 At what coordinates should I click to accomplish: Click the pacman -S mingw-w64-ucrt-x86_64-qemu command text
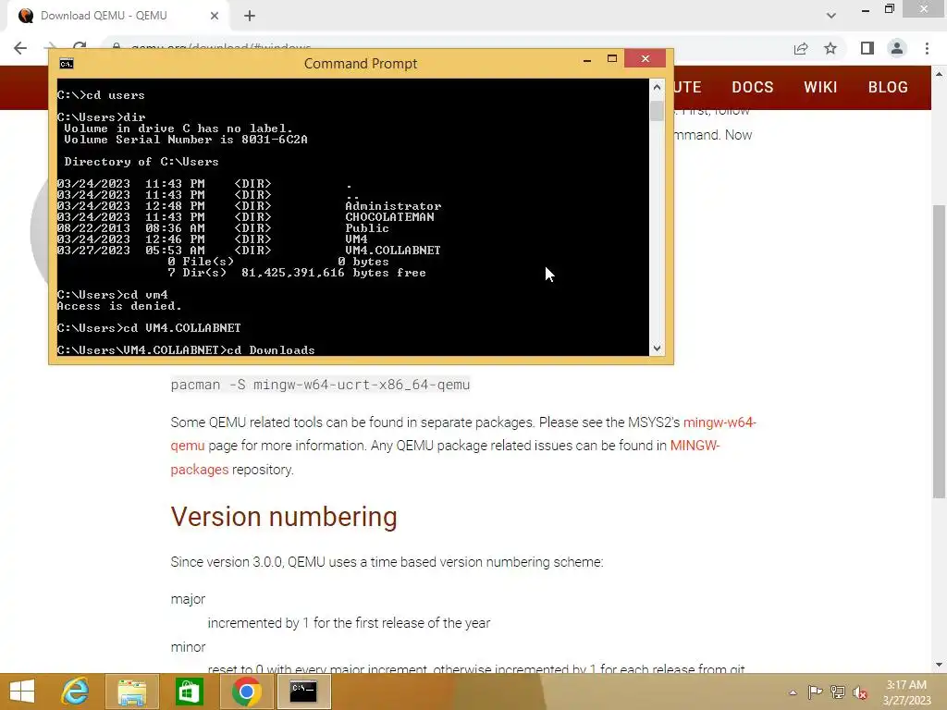click(x=320, y=385)
